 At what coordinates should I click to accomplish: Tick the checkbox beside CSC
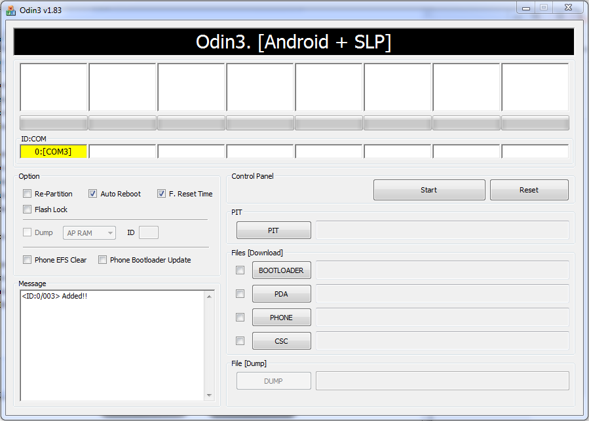pos(240,340)
